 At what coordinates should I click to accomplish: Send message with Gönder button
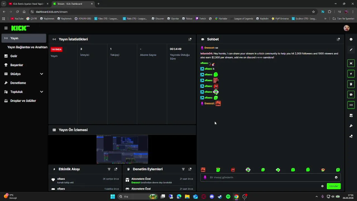[334, 186]
